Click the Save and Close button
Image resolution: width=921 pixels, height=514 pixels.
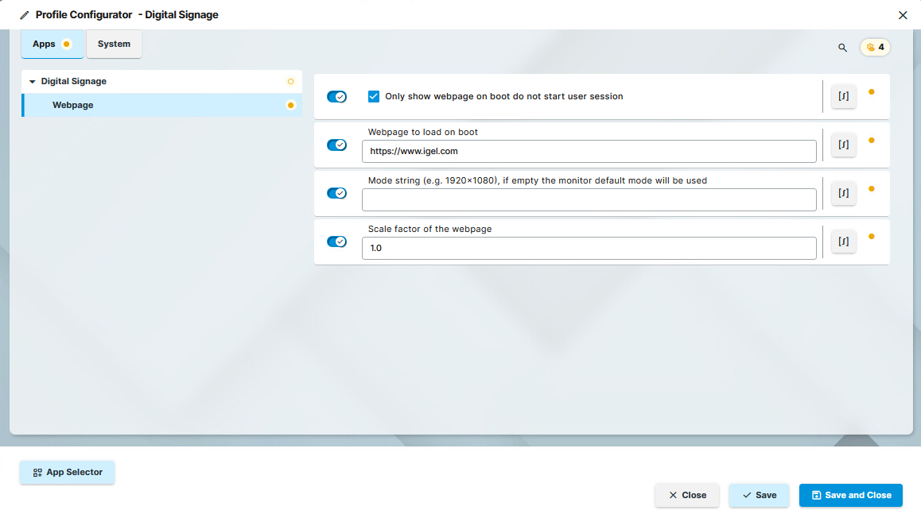pos(850,495)
